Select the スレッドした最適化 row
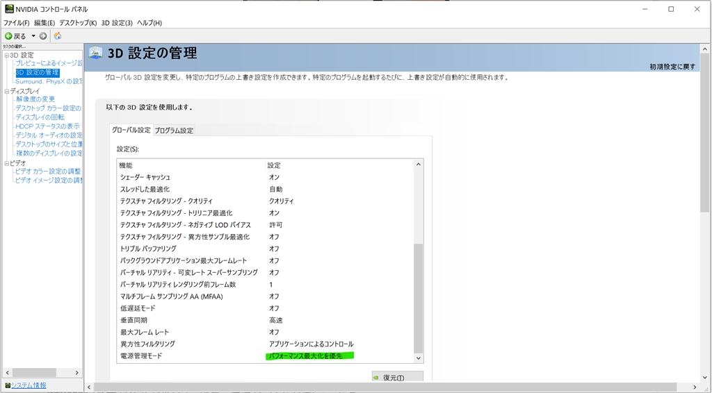The height and width of the screenshot is (393, 712). (266, 189)
